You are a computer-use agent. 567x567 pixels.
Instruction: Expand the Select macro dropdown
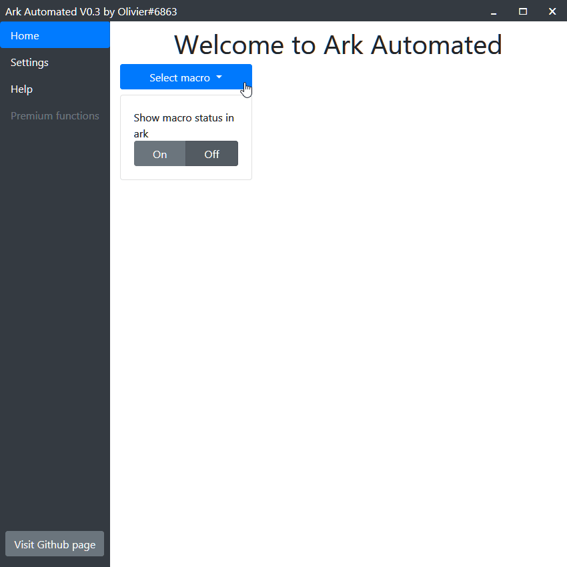pyautogui.click(x=186, y=77)
